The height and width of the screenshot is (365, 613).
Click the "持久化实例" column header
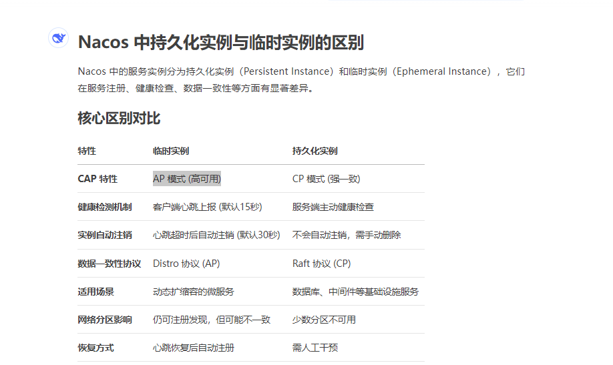(x=315, y=151)
